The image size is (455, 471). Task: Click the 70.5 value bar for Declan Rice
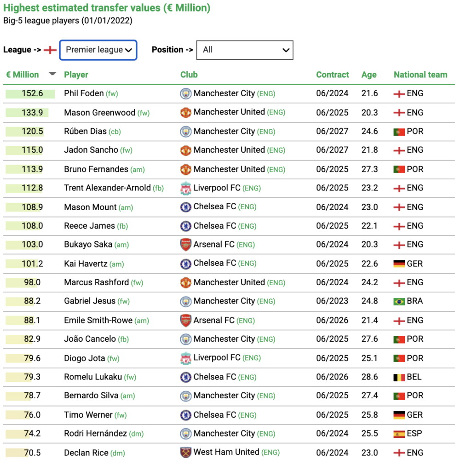tap(17, 453)
